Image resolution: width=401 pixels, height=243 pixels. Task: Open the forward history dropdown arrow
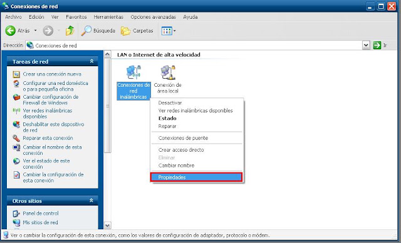point(59,31)
